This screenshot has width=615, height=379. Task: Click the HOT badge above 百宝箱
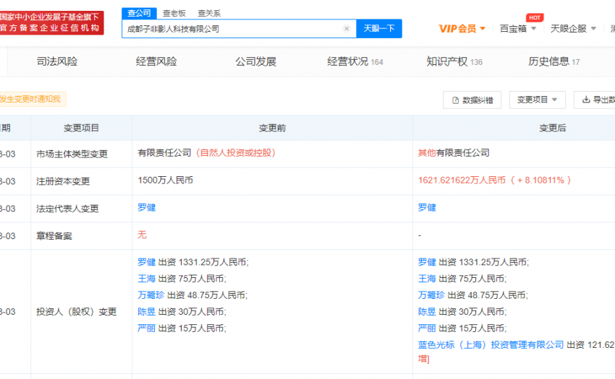point(535,17)
